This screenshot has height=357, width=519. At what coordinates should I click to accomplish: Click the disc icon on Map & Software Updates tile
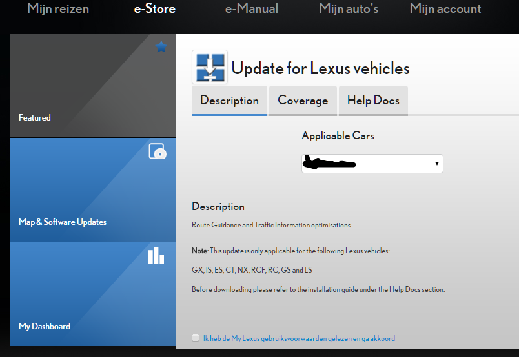158,151
